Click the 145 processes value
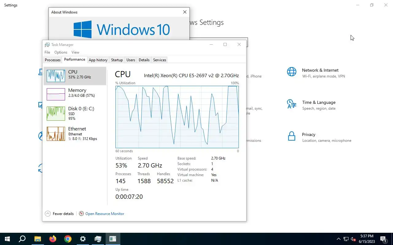The image size is (393, 245). 121,181
